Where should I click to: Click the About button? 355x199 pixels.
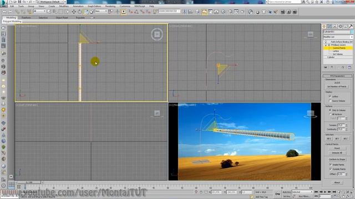click(337, 182)
